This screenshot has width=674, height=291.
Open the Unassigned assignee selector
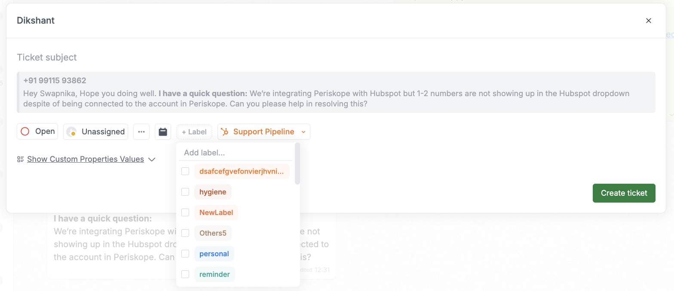point(96,132)
